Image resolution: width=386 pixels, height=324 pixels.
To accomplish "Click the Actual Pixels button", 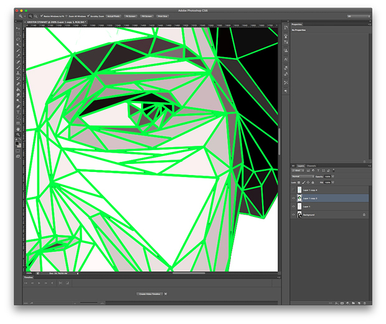I will click(x=113, y=16).
